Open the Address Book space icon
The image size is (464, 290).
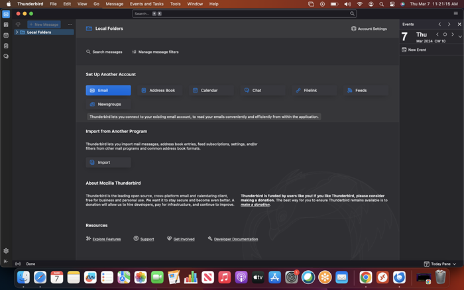coord(6,25)
